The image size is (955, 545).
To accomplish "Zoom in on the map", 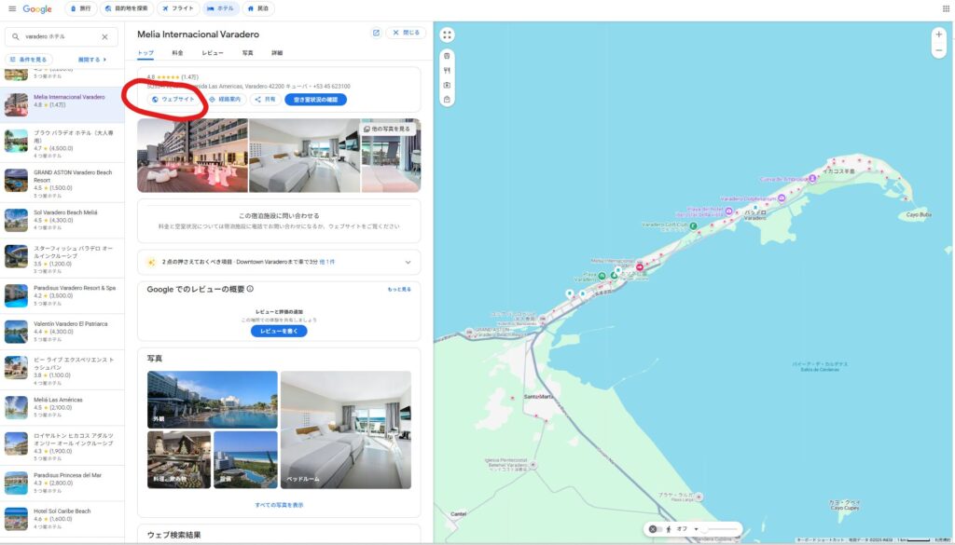I will tap(939, 34).
